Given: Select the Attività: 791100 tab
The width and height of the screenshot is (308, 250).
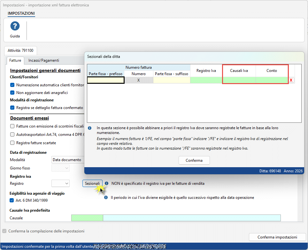Looking at the screenshot, I should point(21,51).
